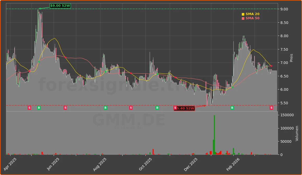Click the 6.50 price axis label
This screenshot has height=175, width=302.
pos(284,76)
